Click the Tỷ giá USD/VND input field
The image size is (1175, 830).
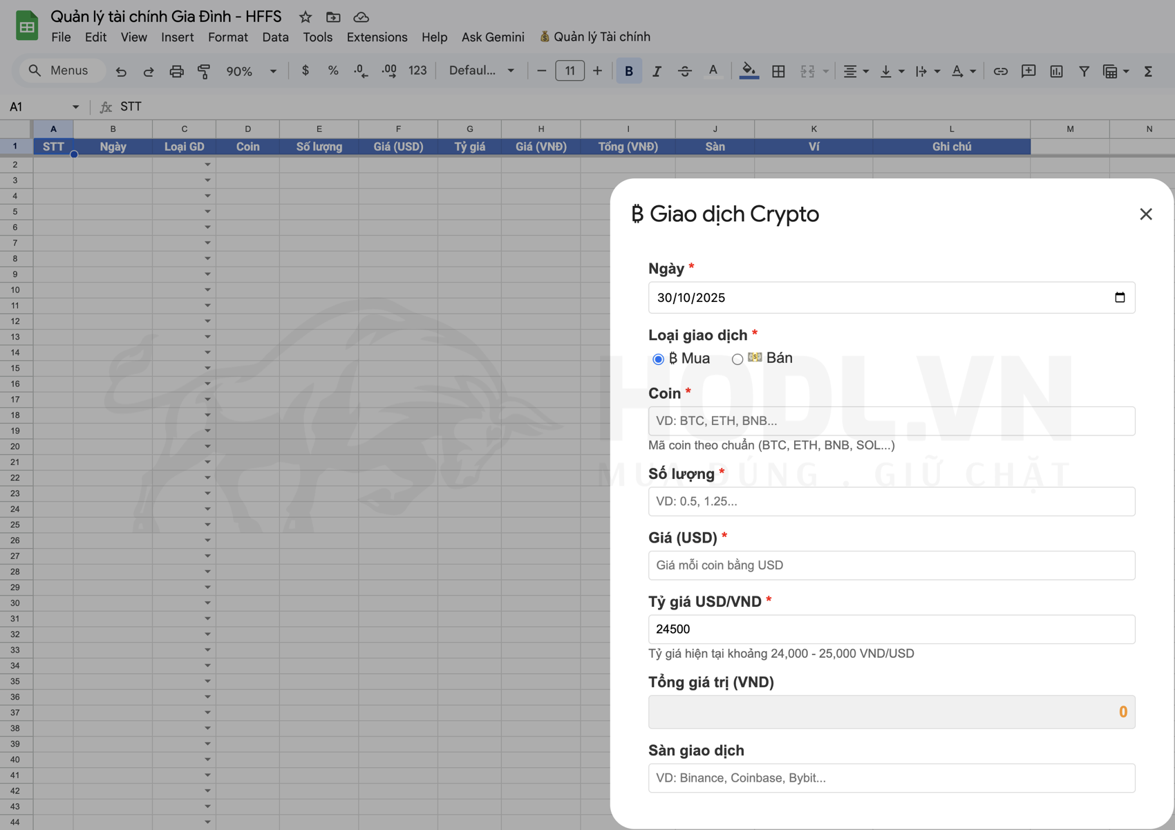(x=891, y=629)
